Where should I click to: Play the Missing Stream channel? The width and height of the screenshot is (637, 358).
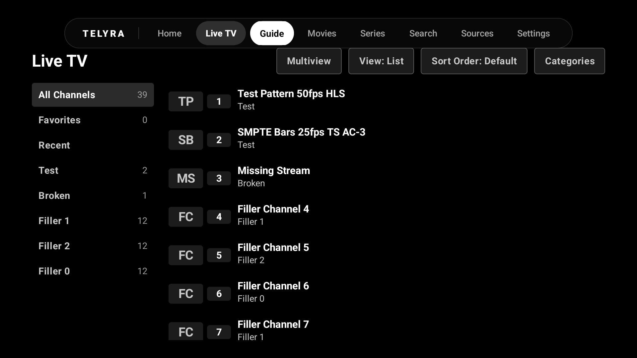pos(385,178)
